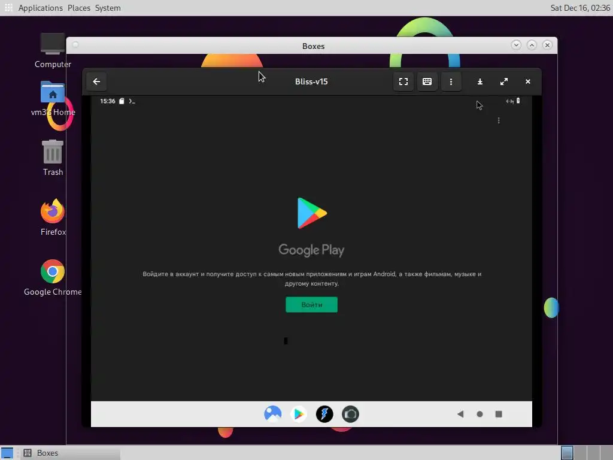Launch the lightning bolt app in dock
Screen dimensions: 613x460
pos(324,414)
